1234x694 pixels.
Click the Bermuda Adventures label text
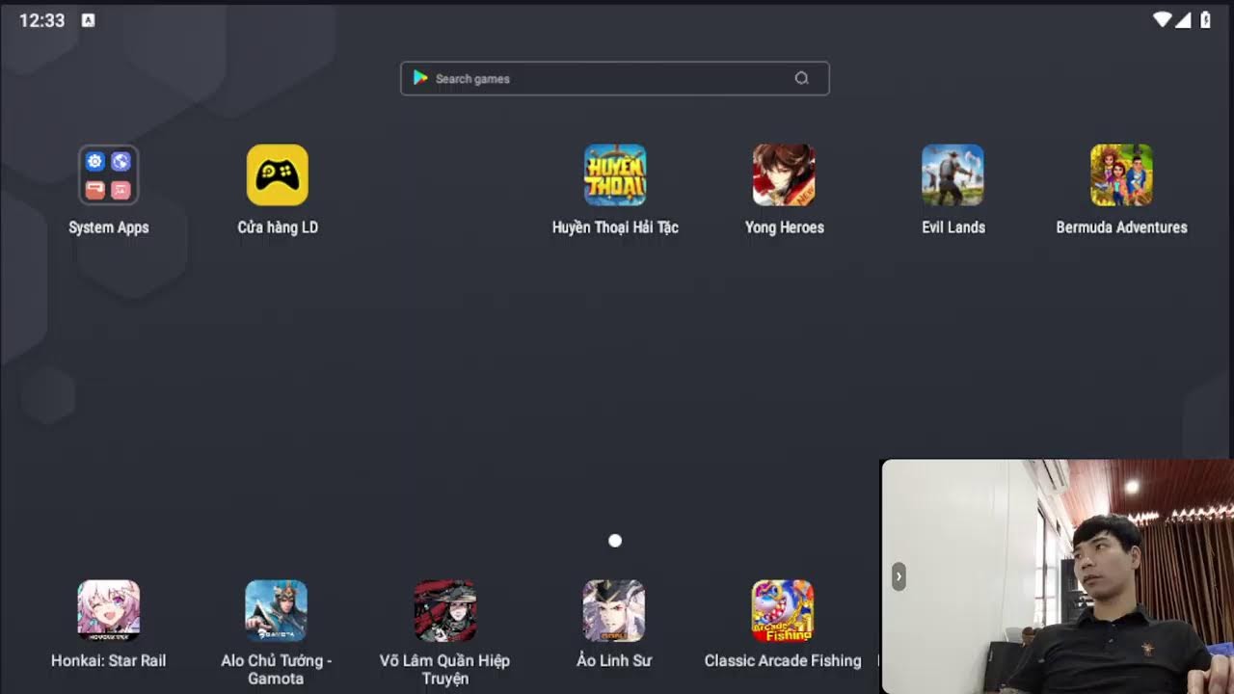click(x=1121, y=227)
